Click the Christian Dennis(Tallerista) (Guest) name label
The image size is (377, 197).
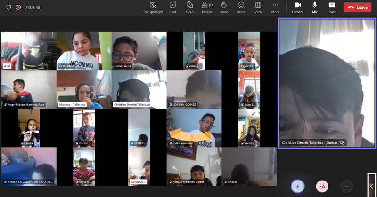coord(310,142)
